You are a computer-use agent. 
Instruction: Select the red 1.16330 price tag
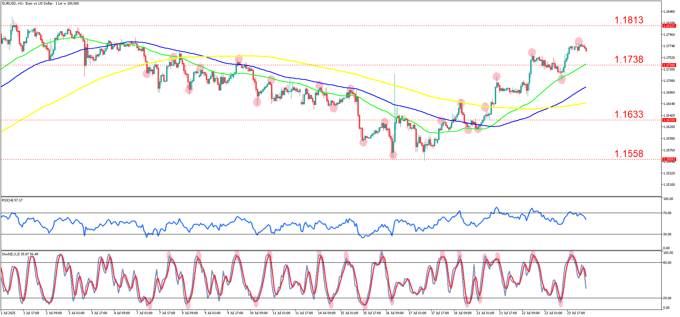pyautogui.click(x=669, y=120)
